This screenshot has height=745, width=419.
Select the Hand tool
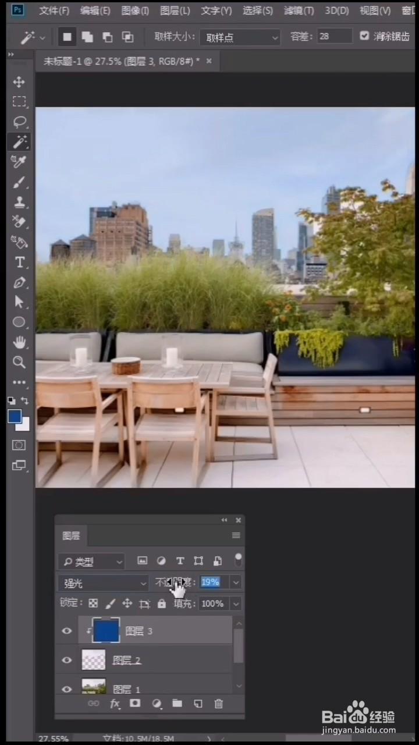pos(19,342)
